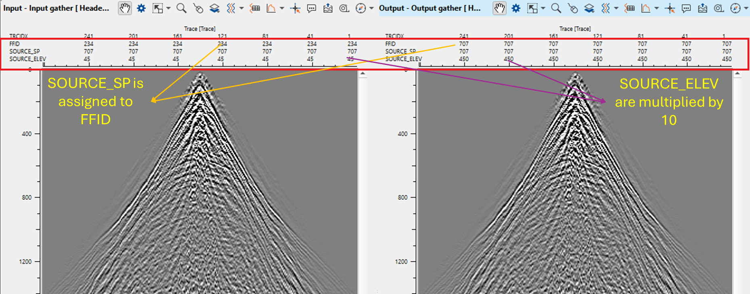Expand wiggle display dropdown arrow in Input gather
The width and height of the screenshot is (750, 294).
[241, 8]
